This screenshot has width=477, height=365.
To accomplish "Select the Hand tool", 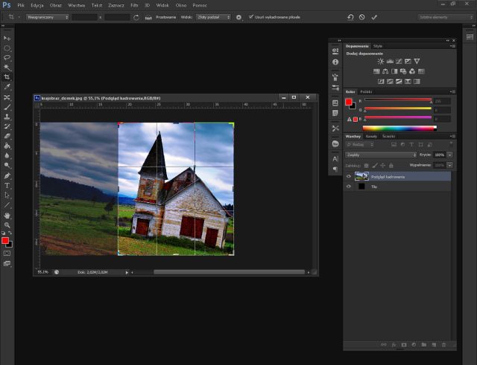I will coord(7,216).
